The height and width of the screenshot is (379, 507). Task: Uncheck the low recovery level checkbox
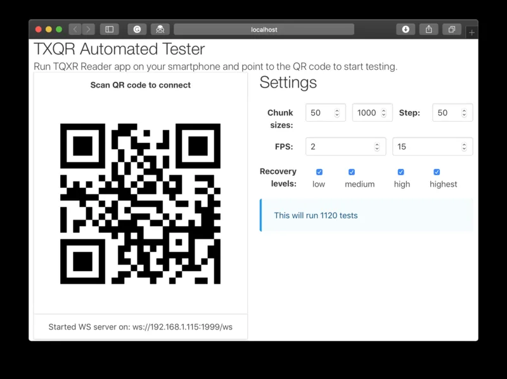coord(319,172)
